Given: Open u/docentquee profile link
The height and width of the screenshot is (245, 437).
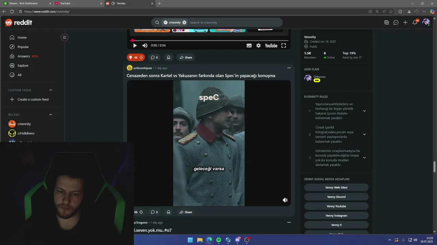Looking at the screenshot, I should pos(142,68).
